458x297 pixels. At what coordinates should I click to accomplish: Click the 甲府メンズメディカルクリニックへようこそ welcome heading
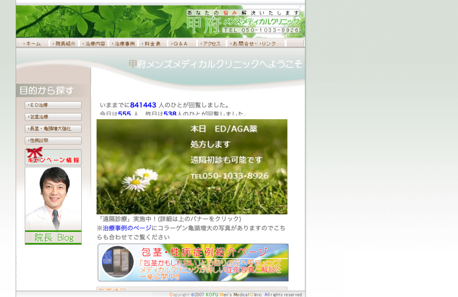pos(215,64)
